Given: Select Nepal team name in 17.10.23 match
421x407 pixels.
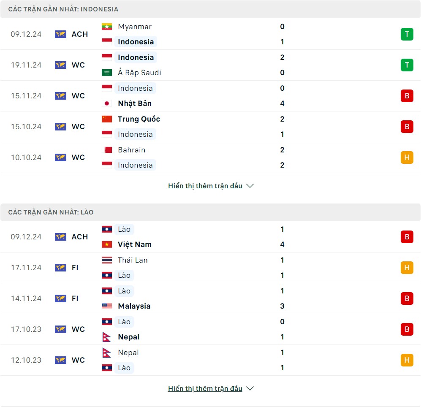Looking at the screenshot, I should 129,337.
